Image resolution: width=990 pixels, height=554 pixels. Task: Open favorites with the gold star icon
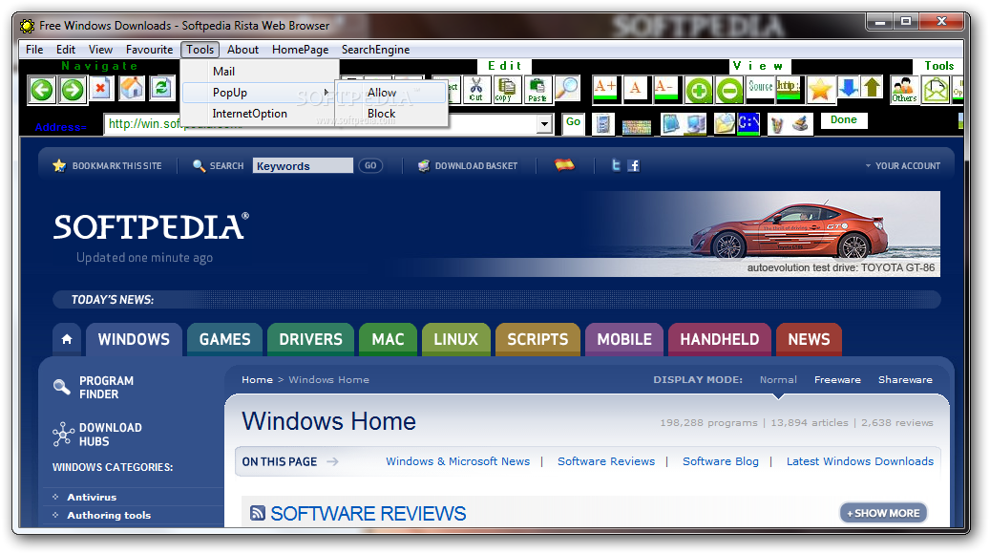click(819, 89)
